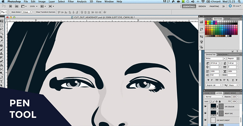Apply Strikethrough in Character panel
Screen dimensions: 243x126
[236, 80]
